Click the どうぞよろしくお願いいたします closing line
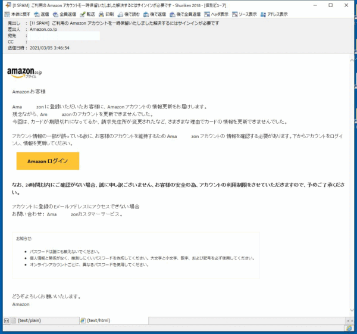 click(x=46, y=296)
